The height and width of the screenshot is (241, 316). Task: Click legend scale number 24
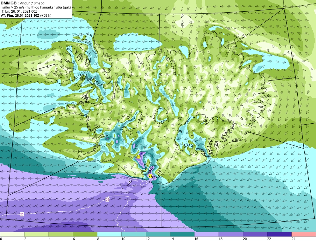coord(294,239)
